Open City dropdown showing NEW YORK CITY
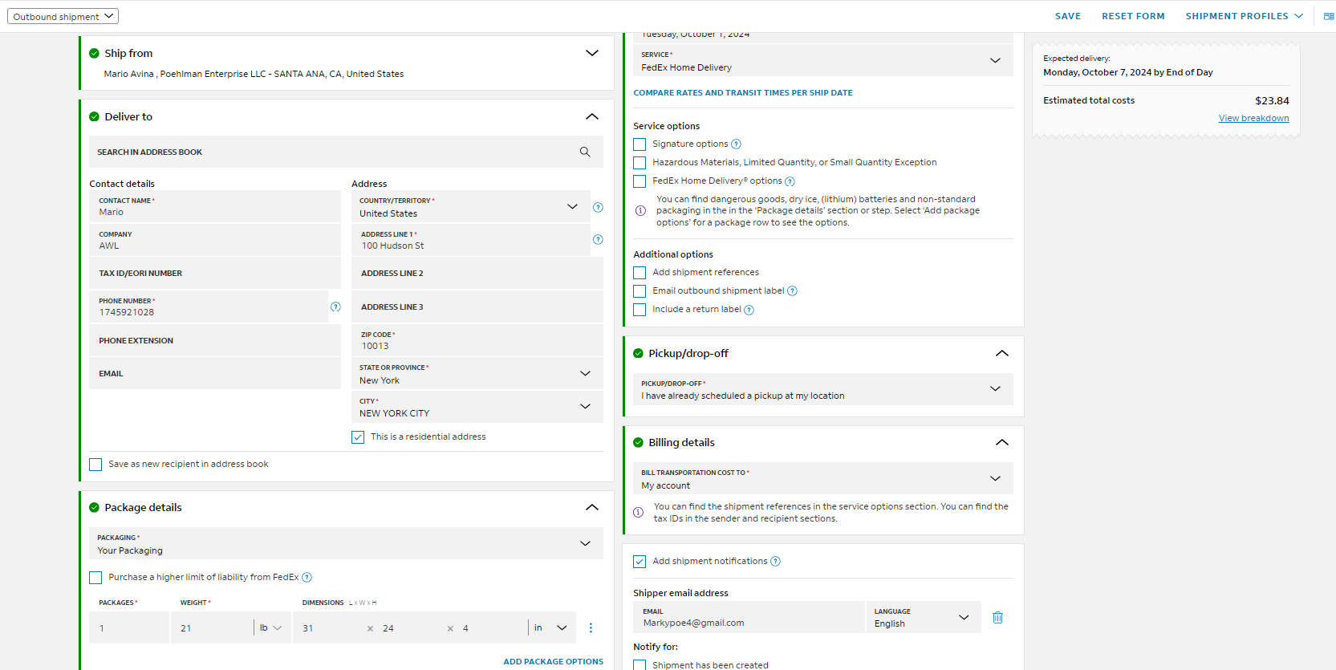The image size is (1336, 670). [477, 407]
